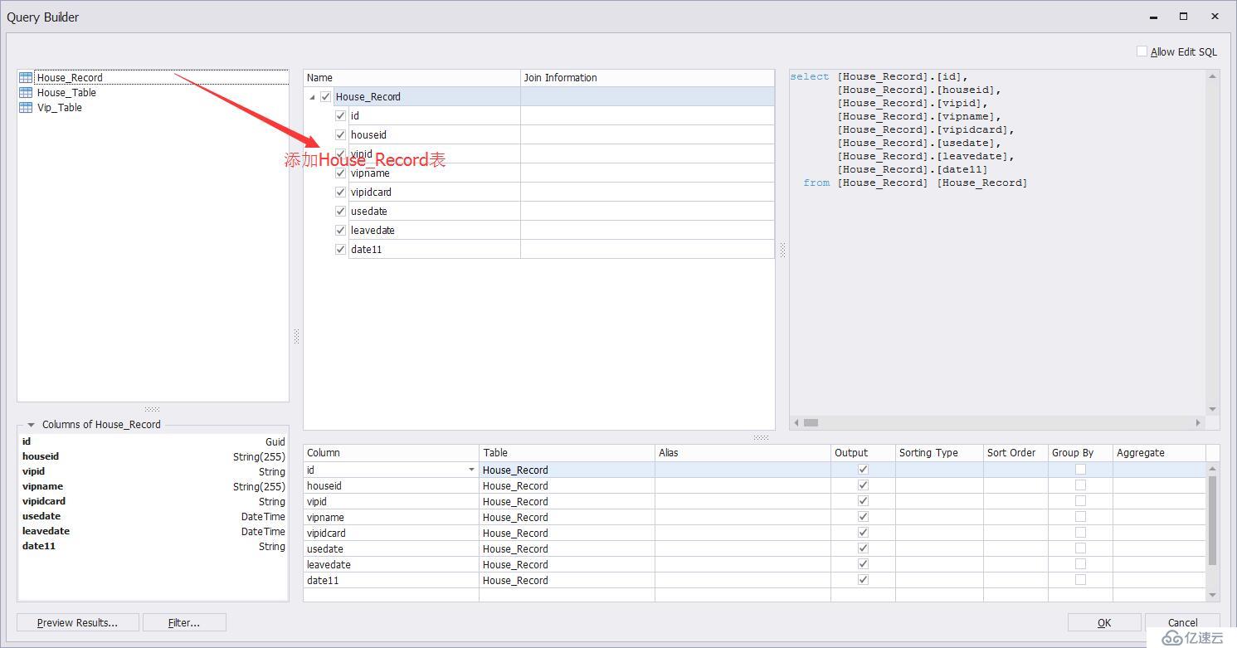Image resolution: width=1237 pixels, height=648 pixels.
Task: Uncheck the leavedate field checkbox
Action: tap(340, 230)
